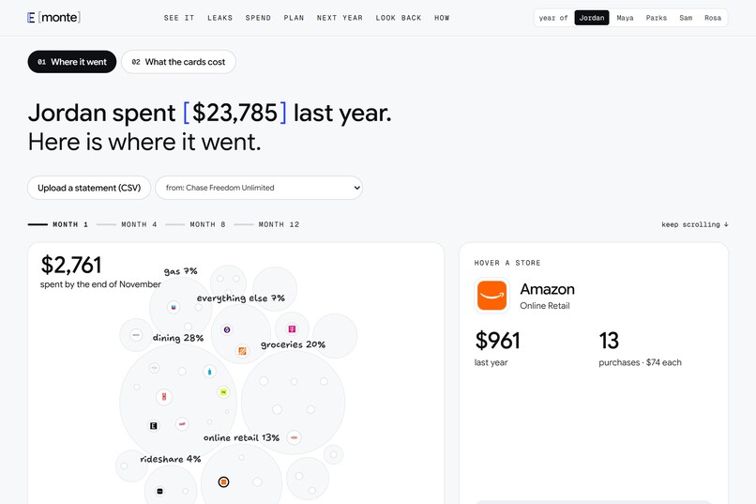This screenshot has width=756, height=504.
Task: Select the orange Home Depot bubble
Action: pos(243,351)
